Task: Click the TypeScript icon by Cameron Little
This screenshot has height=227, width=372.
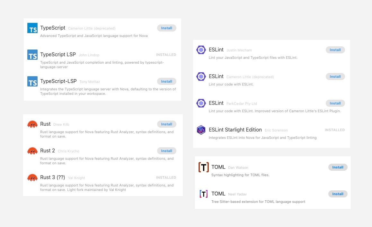Action: point(32,28)
